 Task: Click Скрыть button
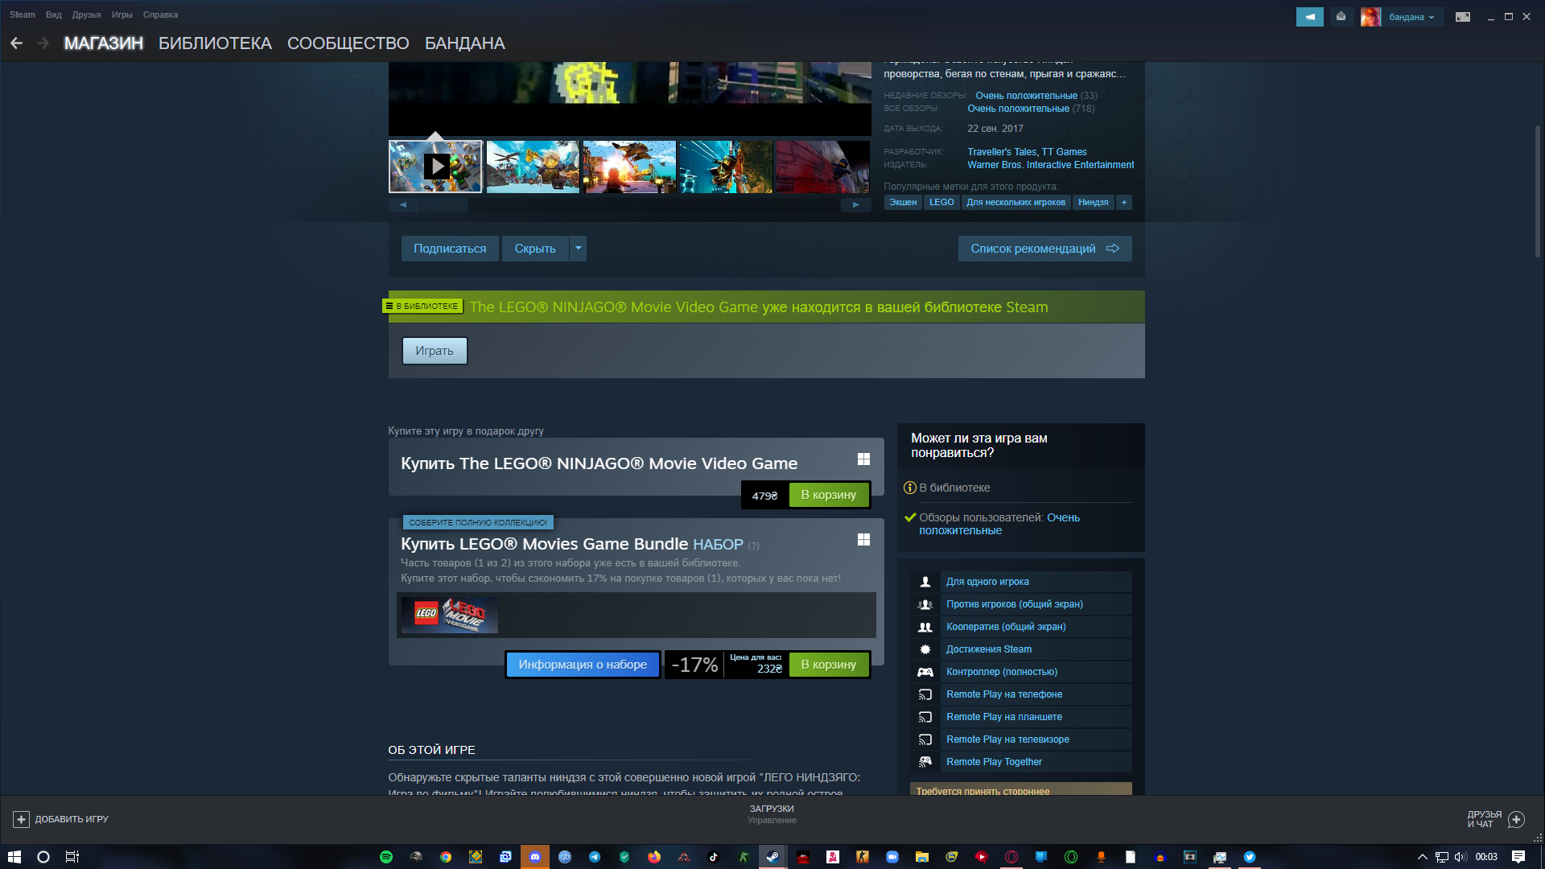click(x=535, y=249)
